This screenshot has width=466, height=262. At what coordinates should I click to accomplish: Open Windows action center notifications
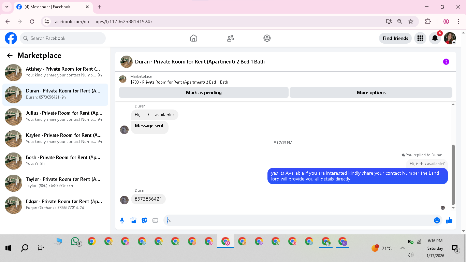(x=455, y=248)
